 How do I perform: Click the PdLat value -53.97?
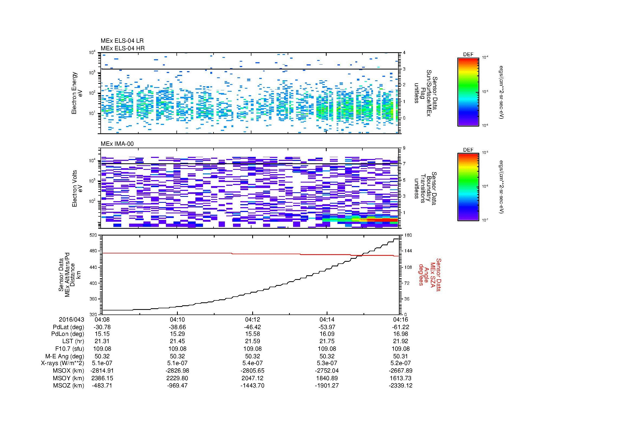(x=327, y=327)
